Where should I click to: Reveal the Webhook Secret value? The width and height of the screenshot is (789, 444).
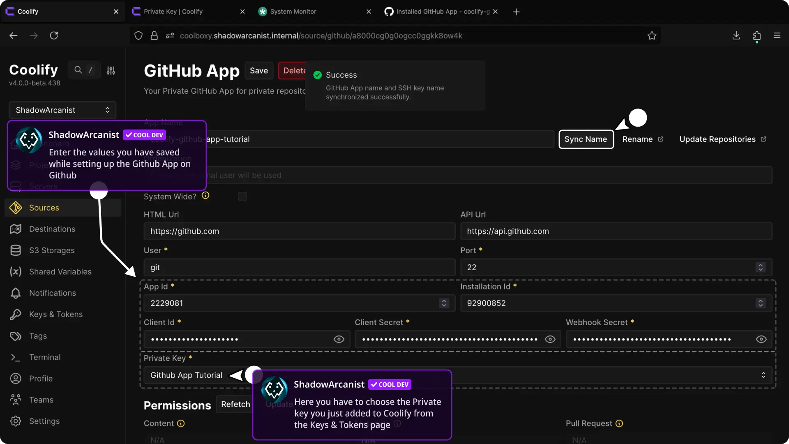[x=761, y=339]
